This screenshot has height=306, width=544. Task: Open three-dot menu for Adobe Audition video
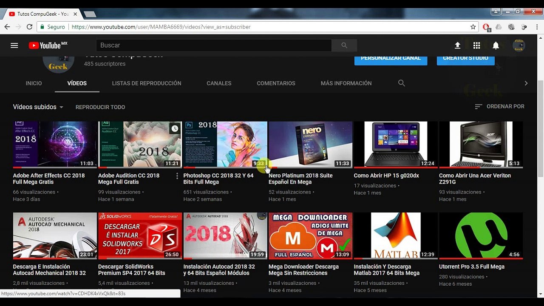(x=177, y=176)
